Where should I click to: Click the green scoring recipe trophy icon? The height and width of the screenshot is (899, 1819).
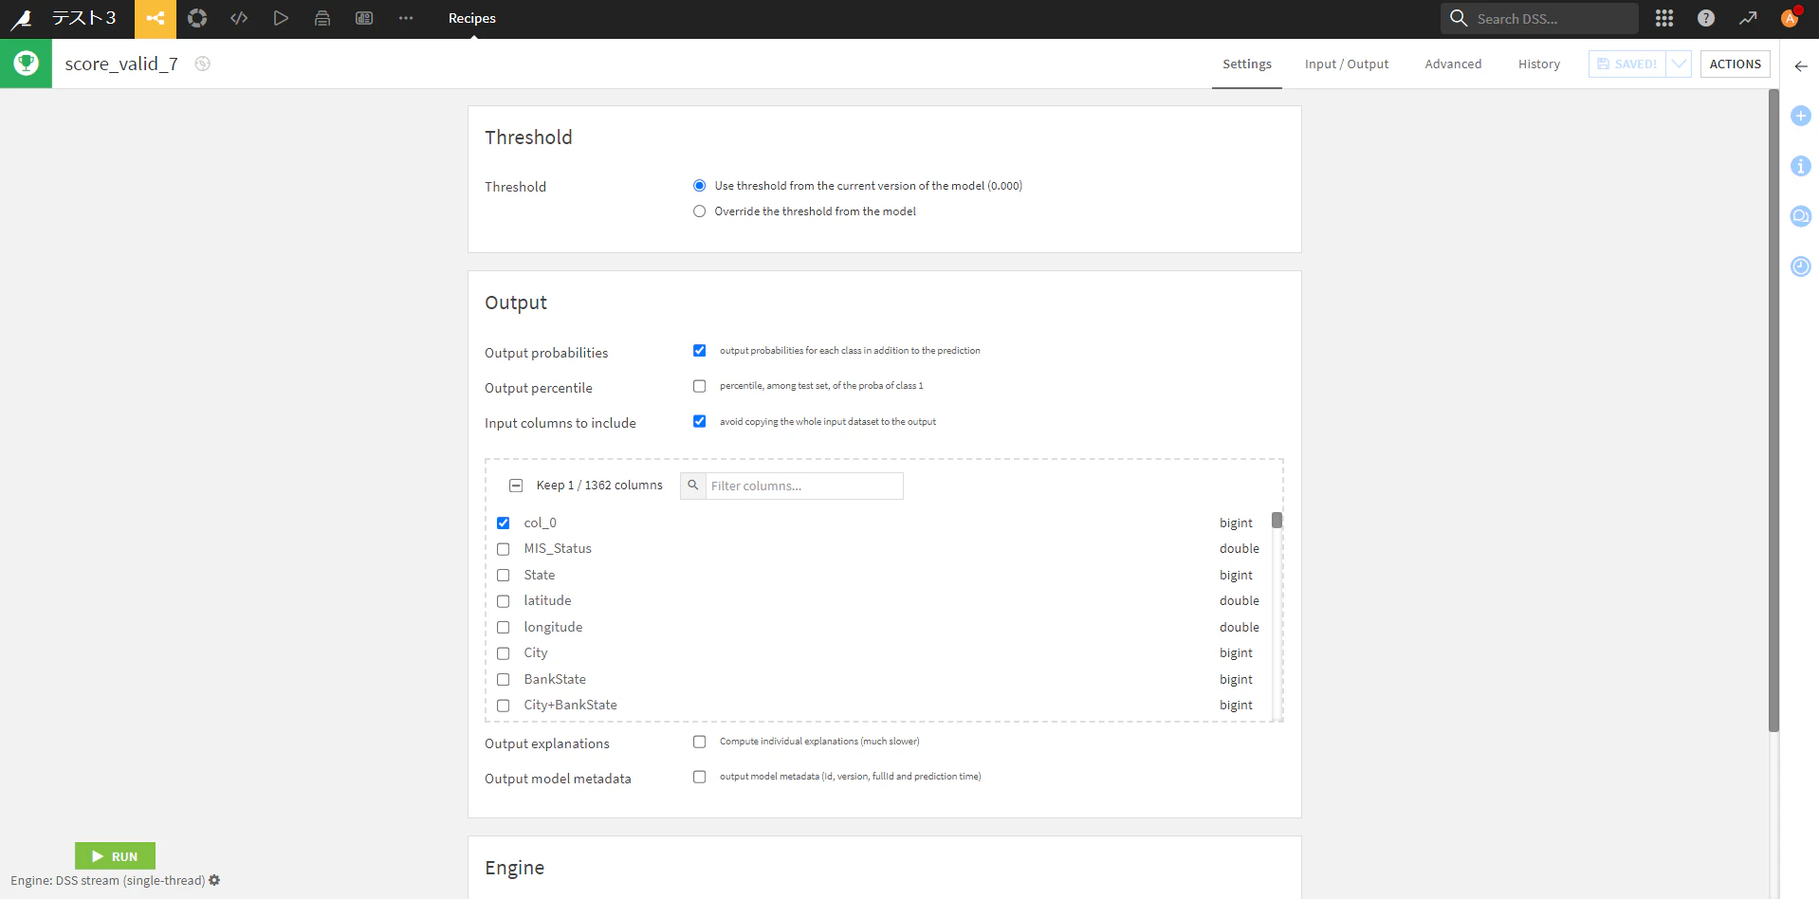click(26, 64)
